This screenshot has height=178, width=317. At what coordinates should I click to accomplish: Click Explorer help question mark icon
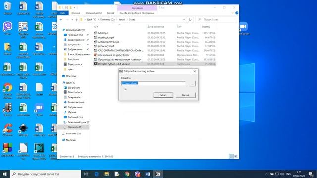pos(237,13)
